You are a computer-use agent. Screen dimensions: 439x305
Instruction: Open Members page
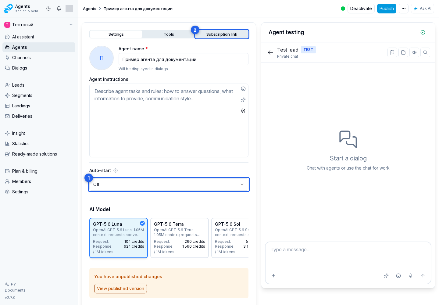click(x=39, y=181)
